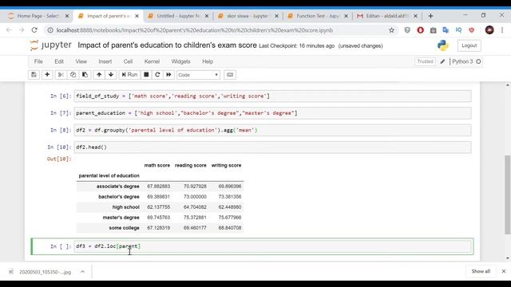Viewport: 511px width, 287px height.
Task: Click the translate extension icon
Action: 446,30
